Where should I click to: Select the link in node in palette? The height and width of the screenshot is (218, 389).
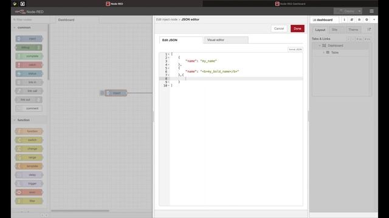click(x=29, y=82)
